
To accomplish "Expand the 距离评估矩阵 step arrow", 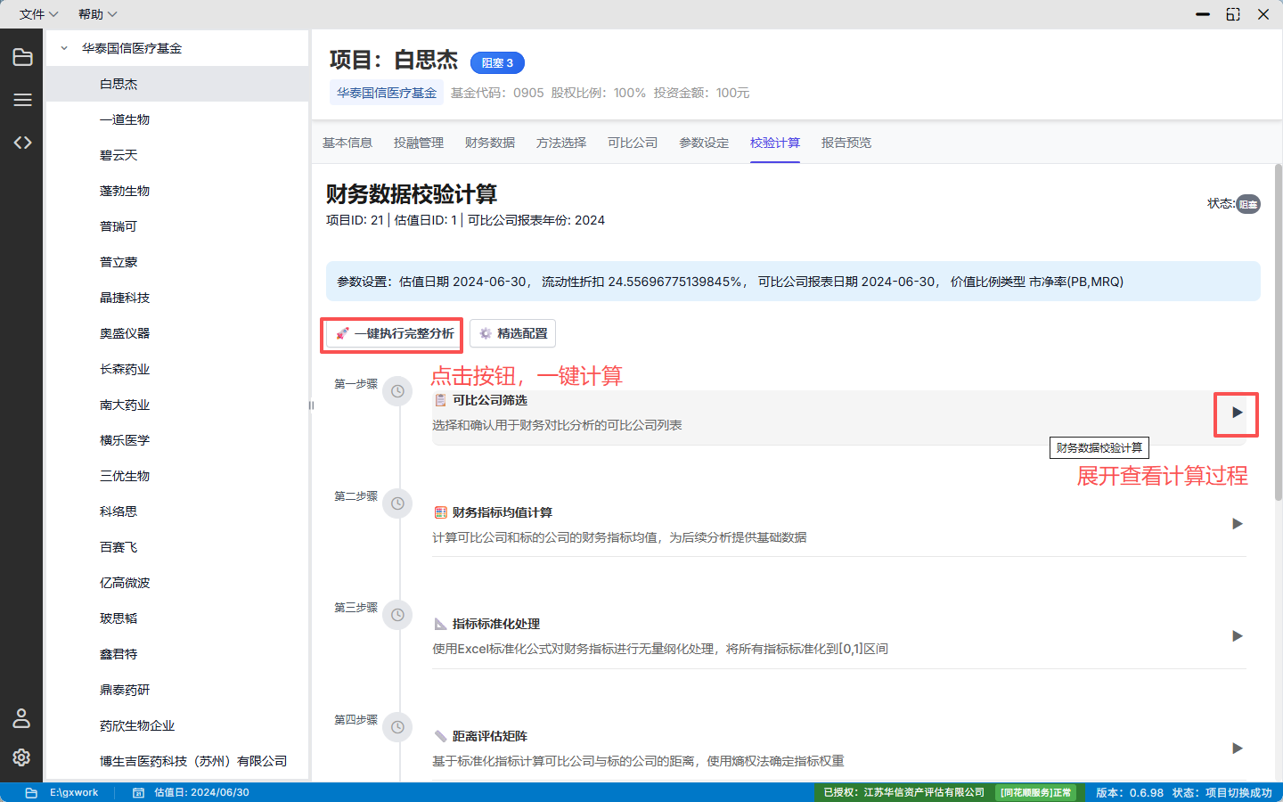I will pyautogui.click(x=1237, y=749).
